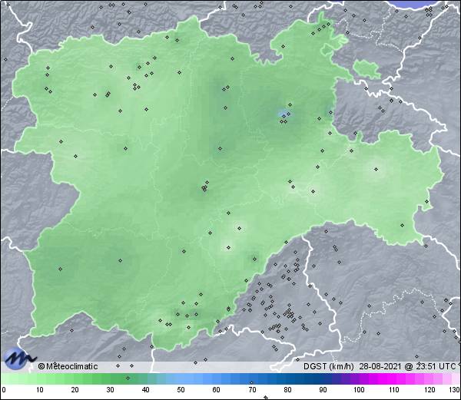Click the 0 value on the scale
461x400 pixels.
pos(4,390)
